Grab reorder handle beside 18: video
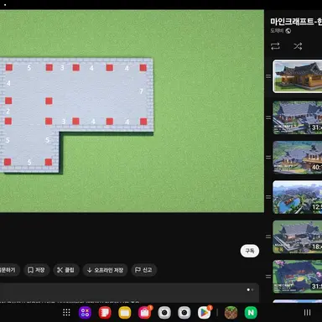The image size is (322, 322). click(268, 236)
